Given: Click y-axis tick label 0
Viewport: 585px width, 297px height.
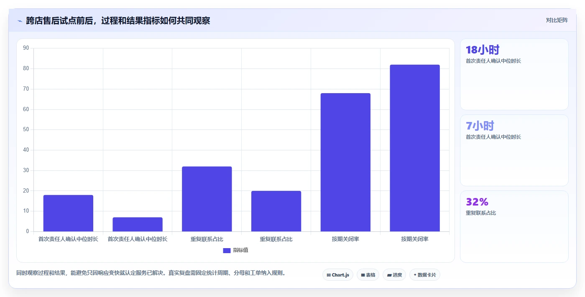Looking at the screenshot, I should (x=28, y=231).
